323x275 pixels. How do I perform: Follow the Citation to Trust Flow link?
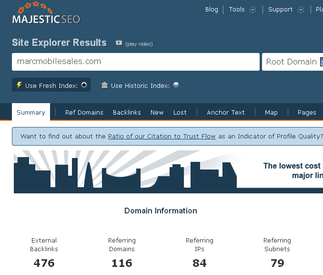[161, 137]
